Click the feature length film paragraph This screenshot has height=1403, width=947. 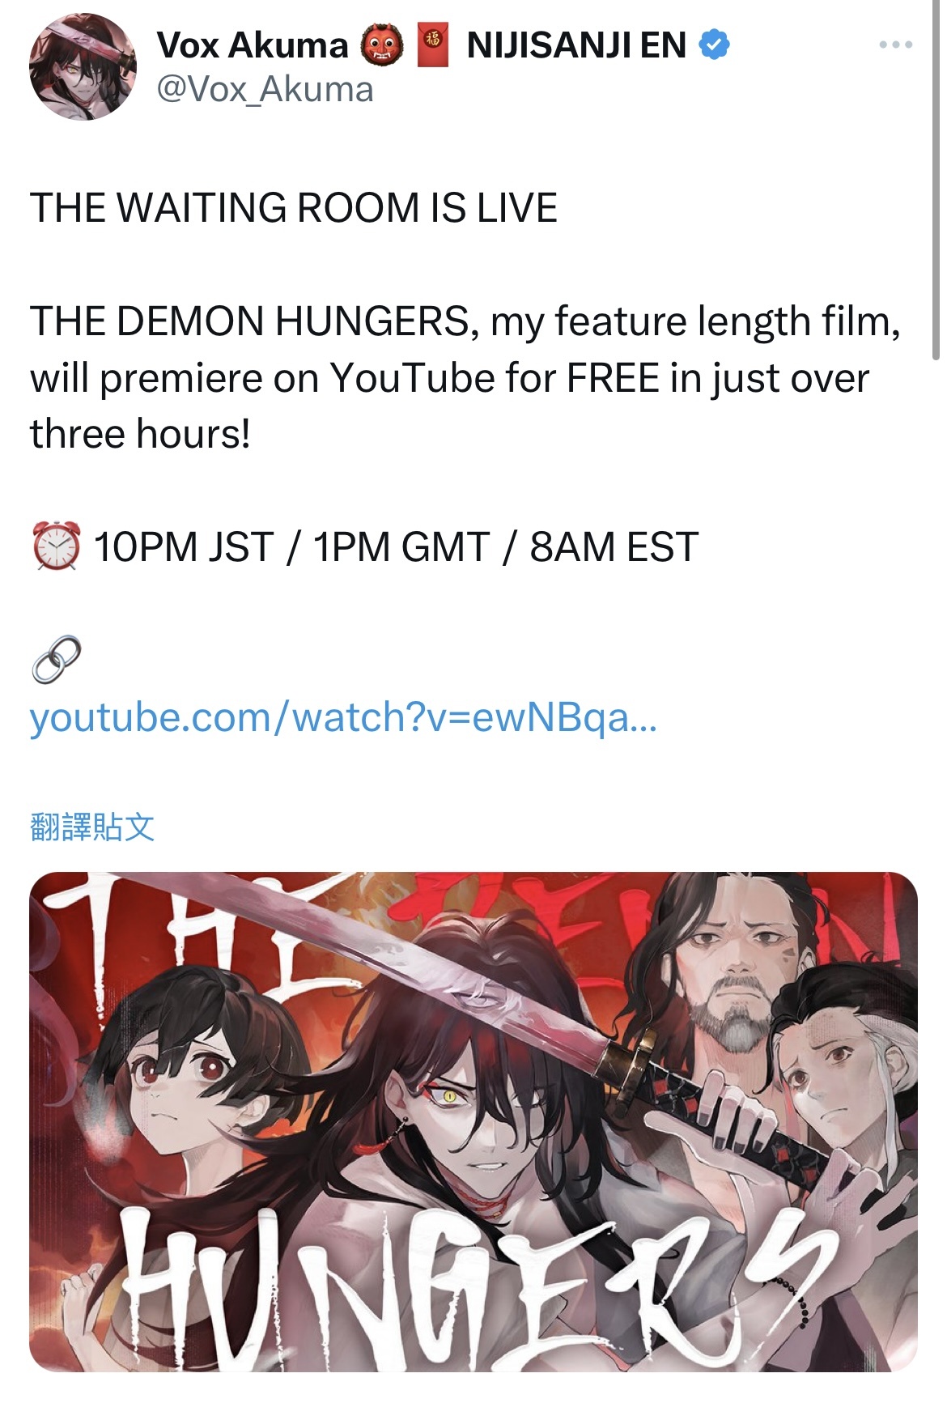[x=465, y=377]
